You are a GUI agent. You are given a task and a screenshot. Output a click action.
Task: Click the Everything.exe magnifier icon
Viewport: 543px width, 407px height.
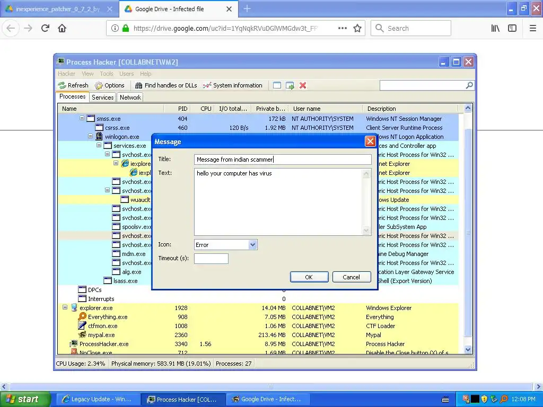(82, 317)
